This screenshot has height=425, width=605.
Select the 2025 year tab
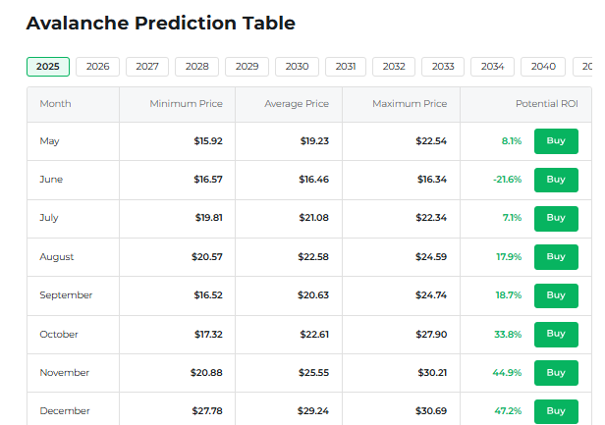(48, 67)
